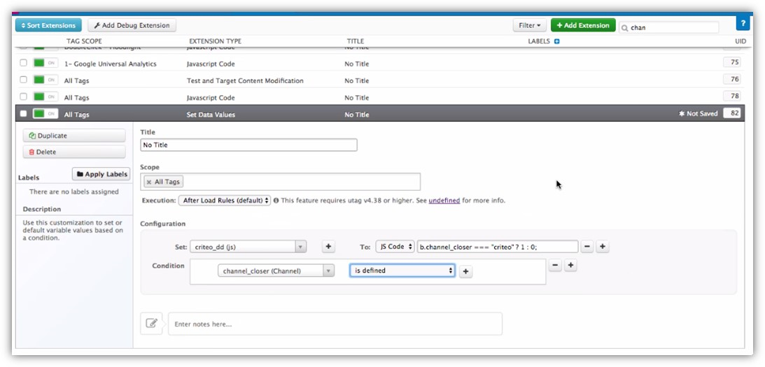Click the notes edit pencil icon
The width and height of the screenshot is (765, 367).
pyautogui.click(x=151, y=323)
